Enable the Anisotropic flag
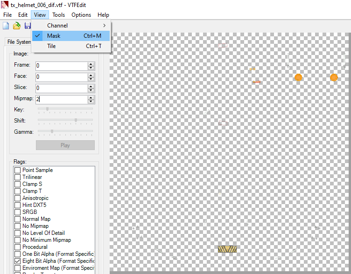Screen dimensions: 351x274 tap(17, 198)
